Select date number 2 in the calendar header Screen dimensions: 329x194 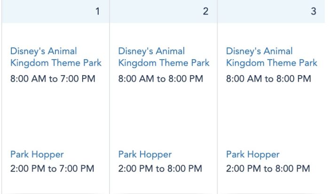tap(205, 11)
